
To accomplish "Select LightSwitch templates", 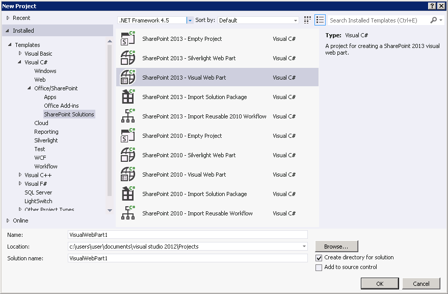I will 38,201.
